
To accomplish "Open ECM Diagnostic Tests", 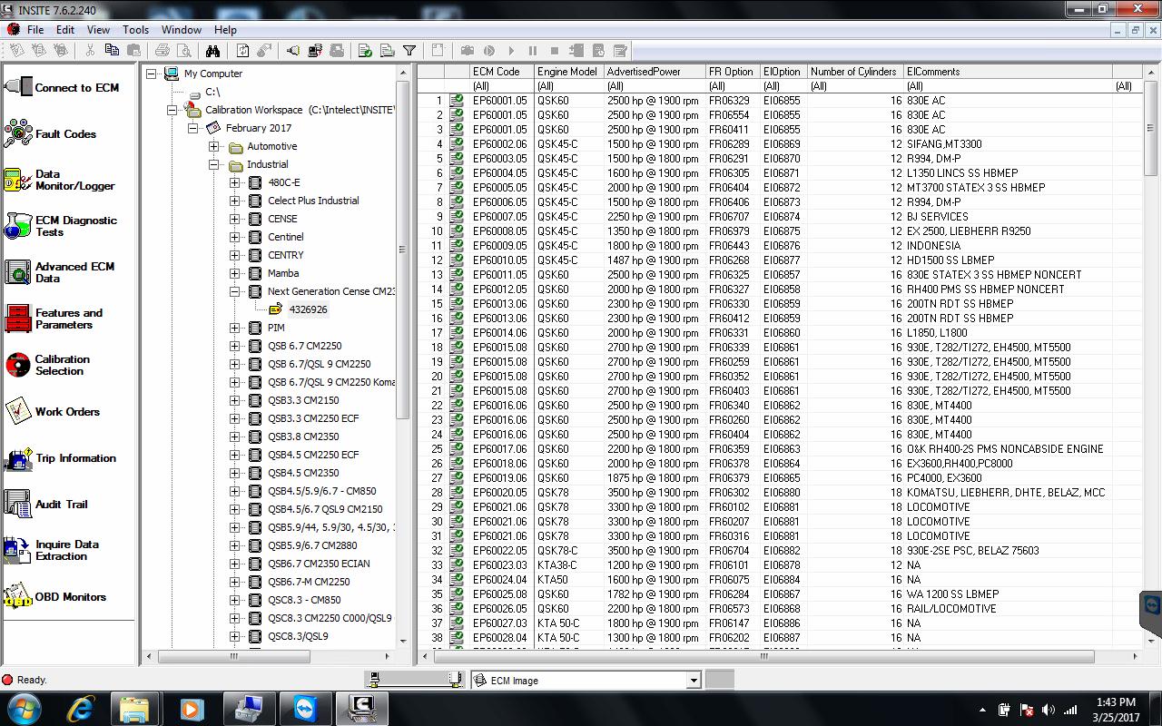I will pos(62,226).
